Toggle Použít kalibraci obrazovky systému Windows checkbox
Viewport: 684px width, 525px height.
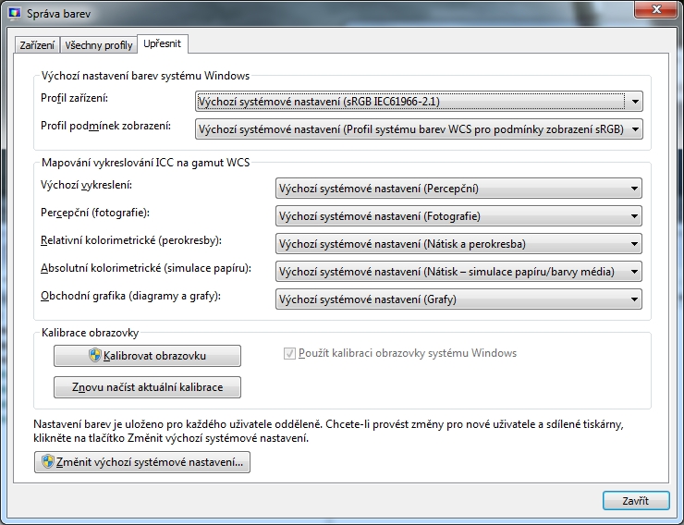(289, 353)
